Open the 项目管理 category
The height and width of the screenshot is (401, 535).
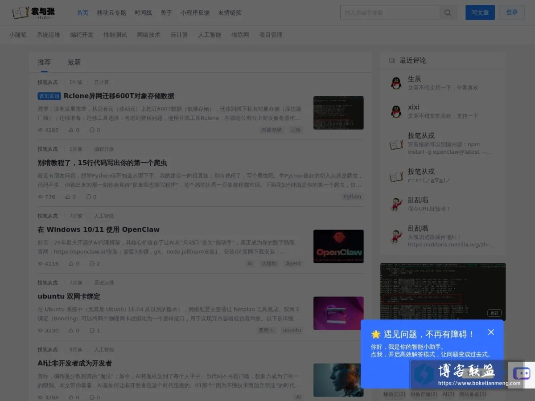point(271,35)
